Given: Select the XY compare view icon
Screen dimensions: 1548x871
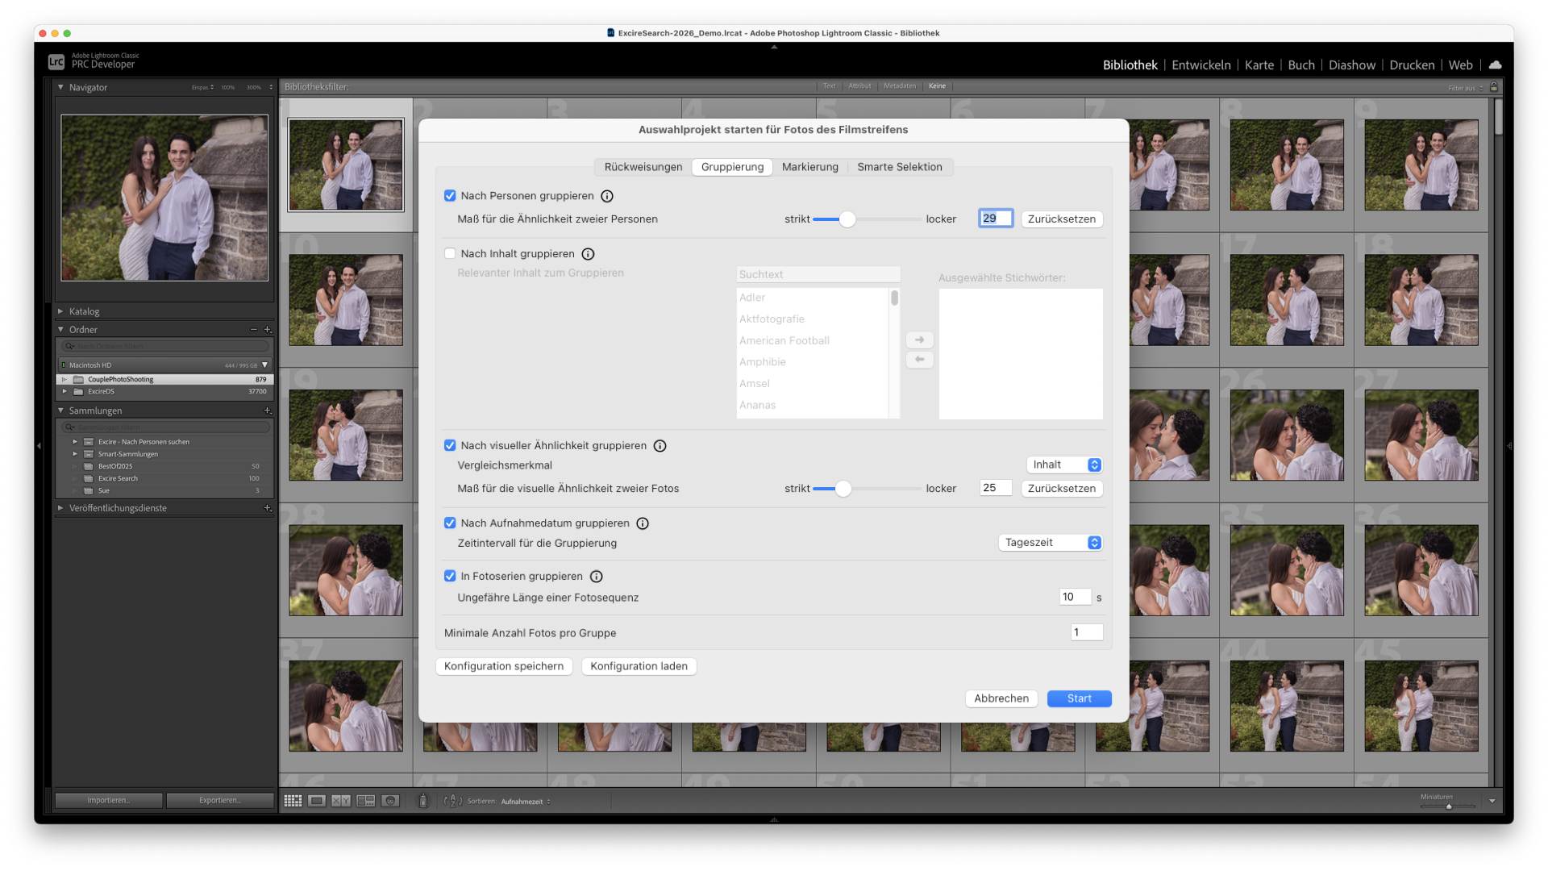Looking at the screenshot, I should click(x=341, y=801).
